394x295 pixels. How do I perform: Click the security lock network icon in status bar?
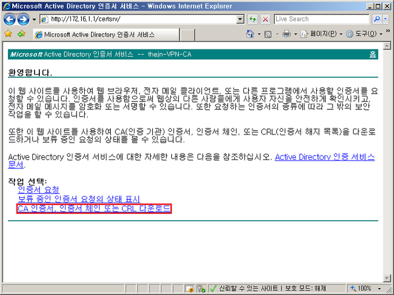(201, 289)
